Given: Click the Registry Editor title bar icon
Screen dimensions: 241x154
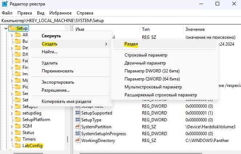Looking at the screenshot, I should pos(5,4).
